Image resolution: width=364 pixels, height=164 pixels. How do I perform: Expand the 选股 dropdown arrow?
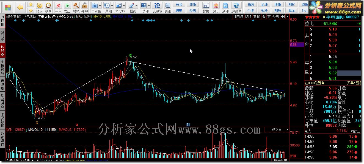pyautogui.click(x=149, y=5)
